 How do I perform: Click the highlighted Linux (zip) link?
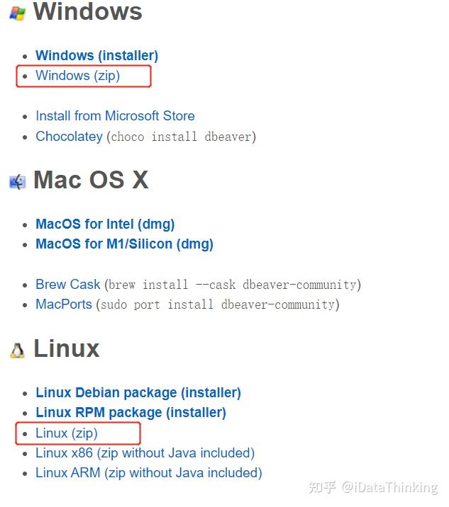point(67,433)
